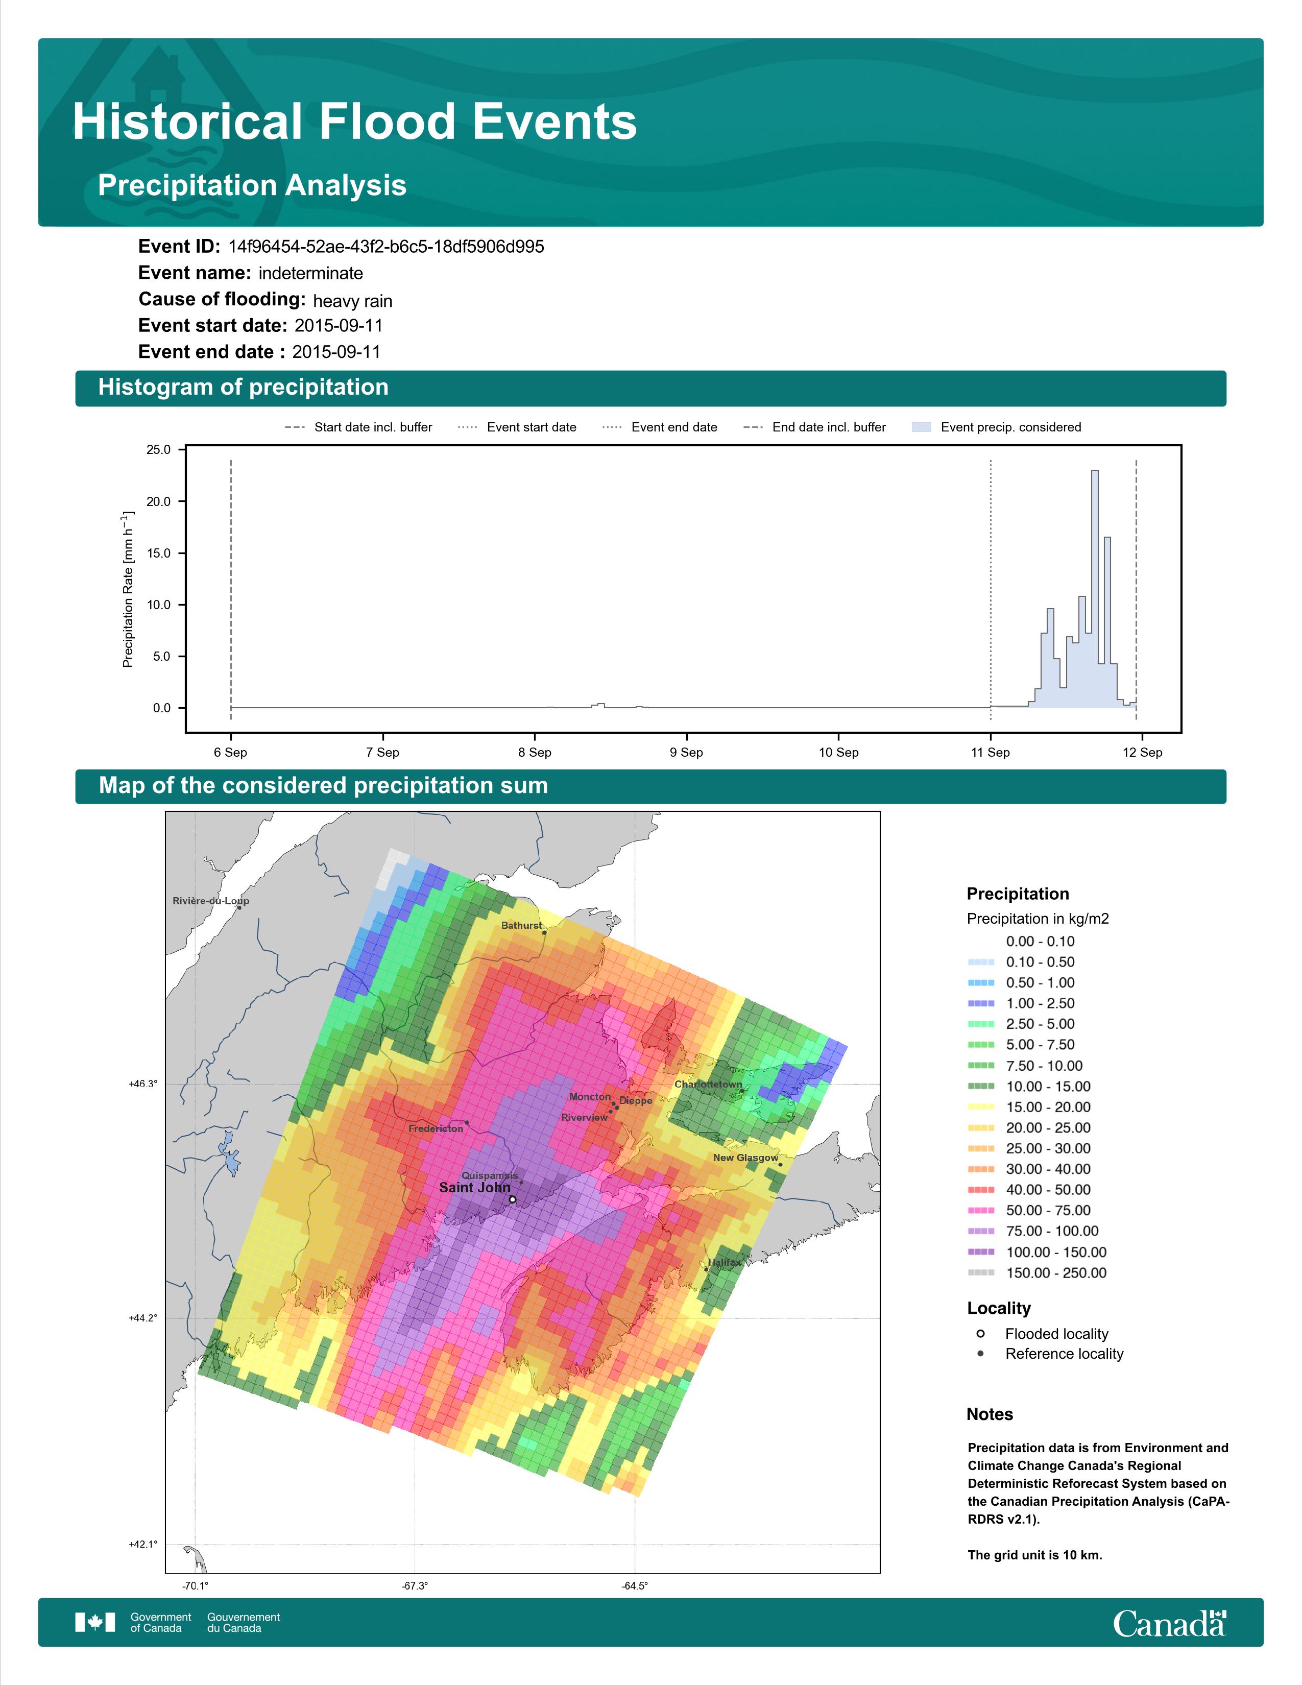Click the Notes heading
1302x1685 pixels.
[x=990, y=1414]
